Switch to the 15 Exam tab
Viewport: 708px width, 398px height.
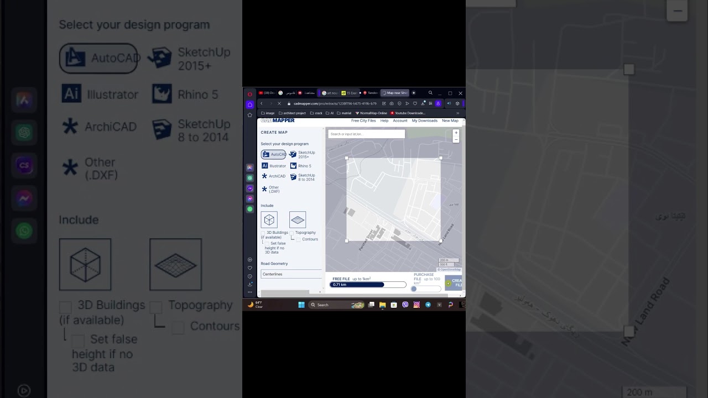tap(349, 93)
